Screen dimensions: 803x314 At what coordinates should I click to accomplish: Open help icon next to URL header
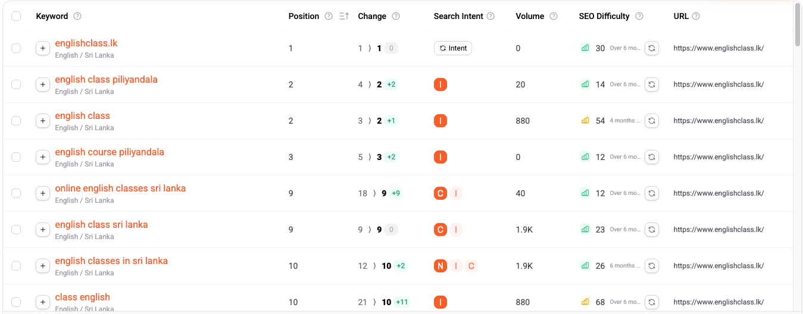coord(696,16)
